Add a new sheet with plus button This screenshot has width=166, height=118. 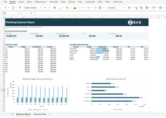tap(50, 114)
